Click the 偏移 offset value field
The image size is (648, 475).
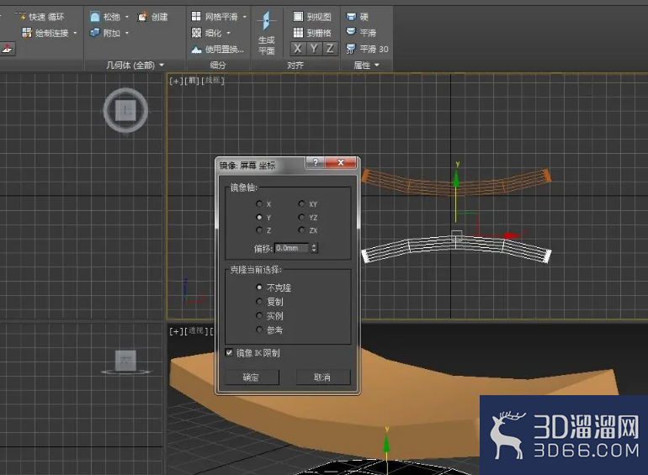292,248
